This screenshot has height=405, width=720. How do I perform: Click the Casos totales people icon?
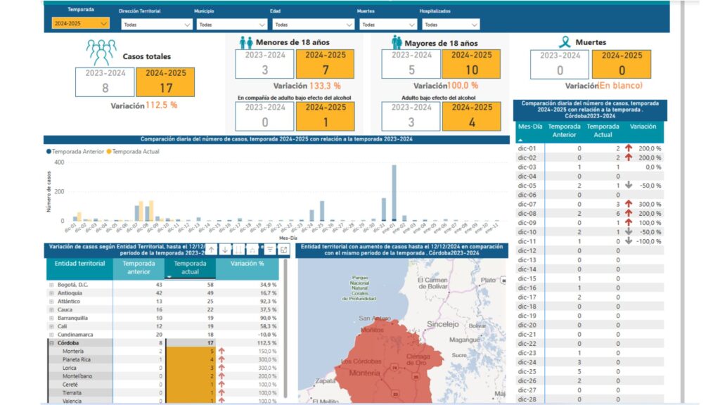(x=101, y=53)
